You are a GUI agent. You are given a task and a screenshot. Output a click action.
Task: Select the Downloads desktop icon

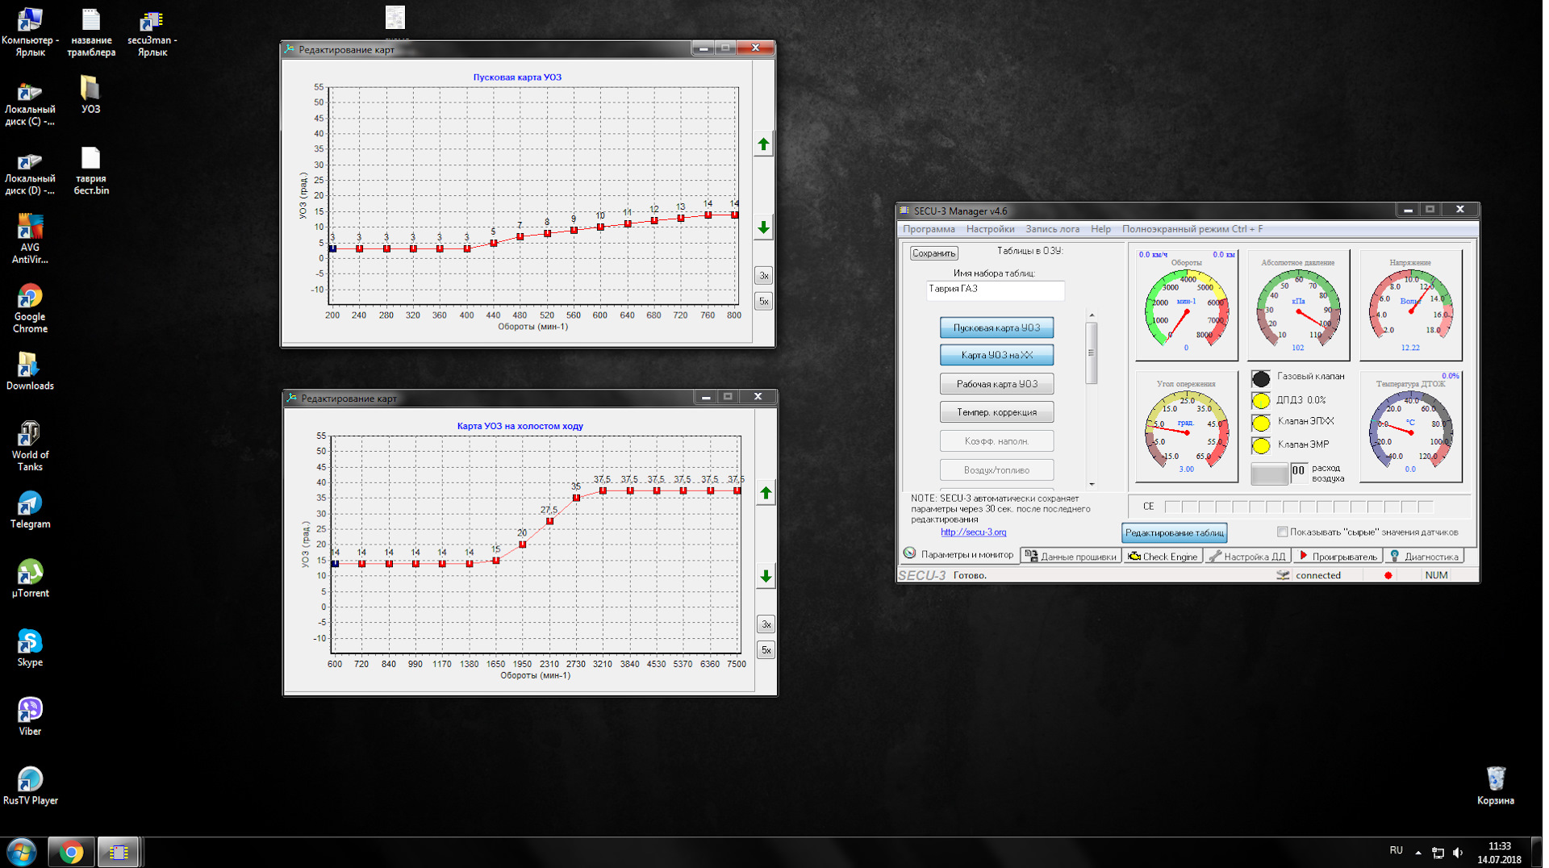(30, 371)
